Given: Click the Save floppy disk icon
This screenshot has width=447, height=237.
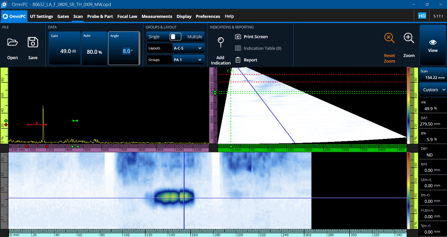Looking at the screenshot, I should (x=33, y=42).
